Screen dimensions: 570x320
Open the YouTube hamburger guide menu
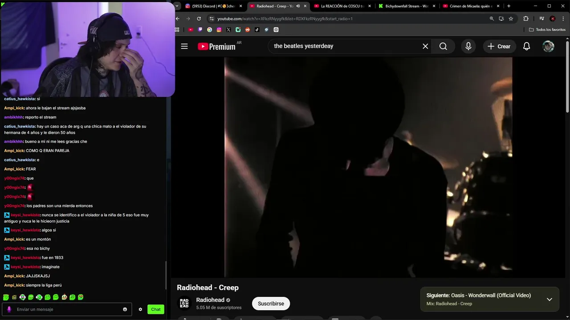coord(184,46)
